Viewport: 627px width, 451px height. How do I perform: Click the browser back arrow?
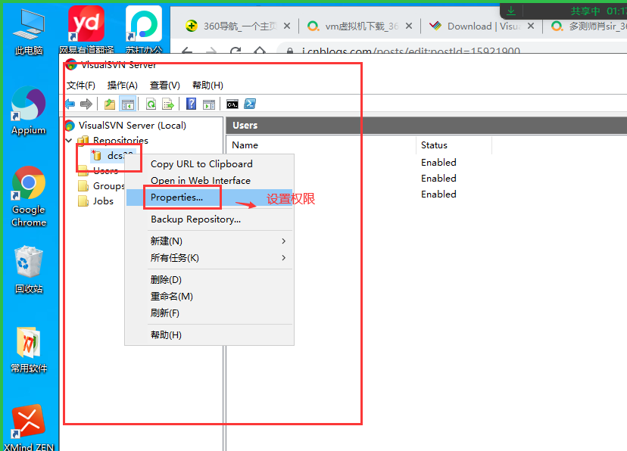point(187,51)
